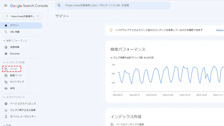Screen dimensions: 224x126
Task: Collapse the 拡張 section at sidebar bottom
Action: point(4,125)
